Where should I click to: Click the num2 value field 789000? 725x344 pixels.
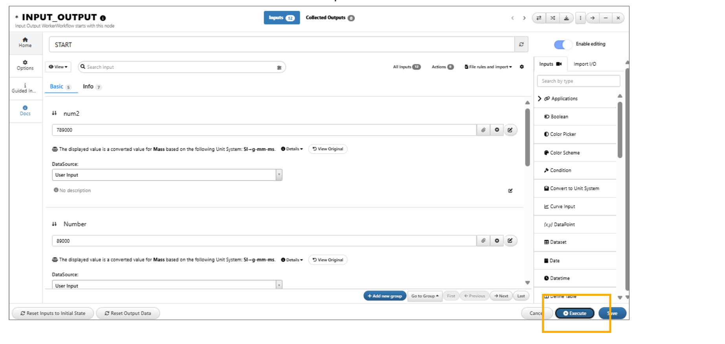(x=264, y=130)
